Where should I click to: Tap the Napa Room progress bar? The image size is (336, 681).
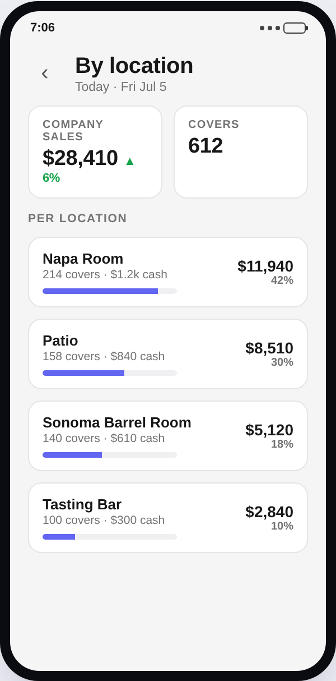click(110, 291)
